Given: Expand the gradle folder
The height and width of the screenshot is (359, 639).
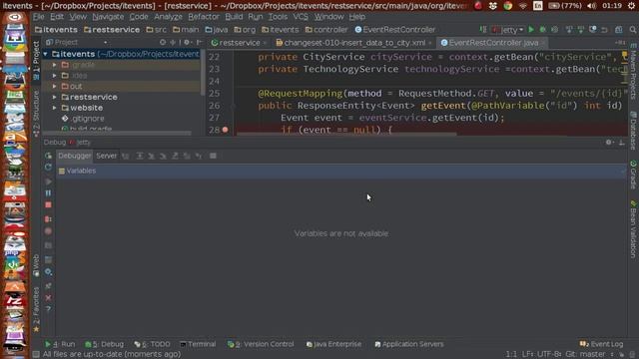Looking at the screenshot, I should (55, 65).
